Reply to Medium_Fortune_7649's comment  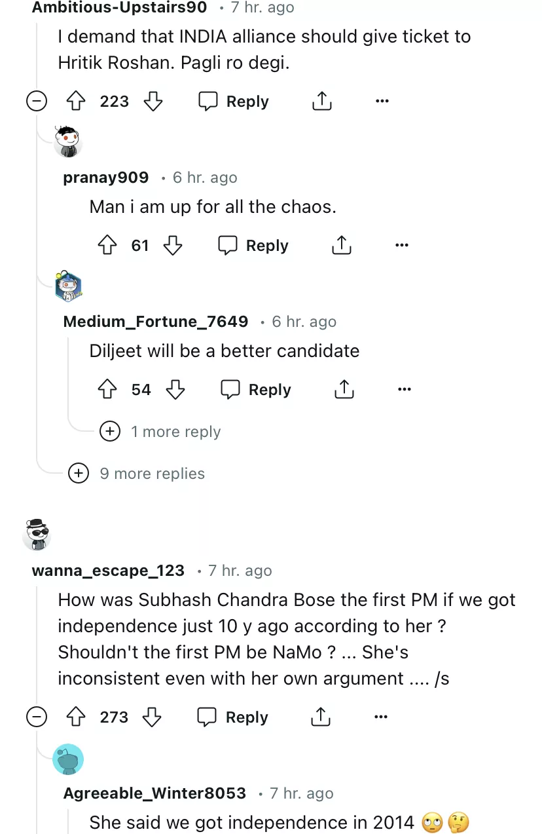click(256, 390)
